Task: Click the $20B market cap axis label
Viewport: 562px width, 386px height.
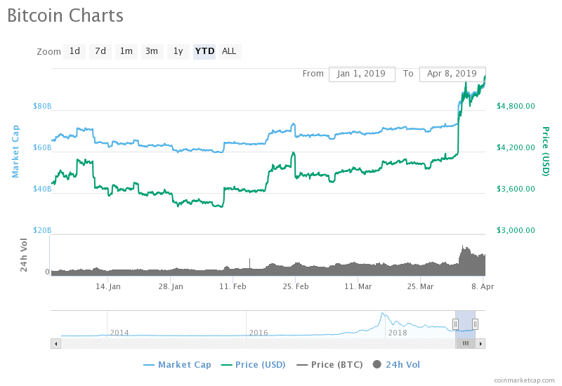Action: [42, 230]
